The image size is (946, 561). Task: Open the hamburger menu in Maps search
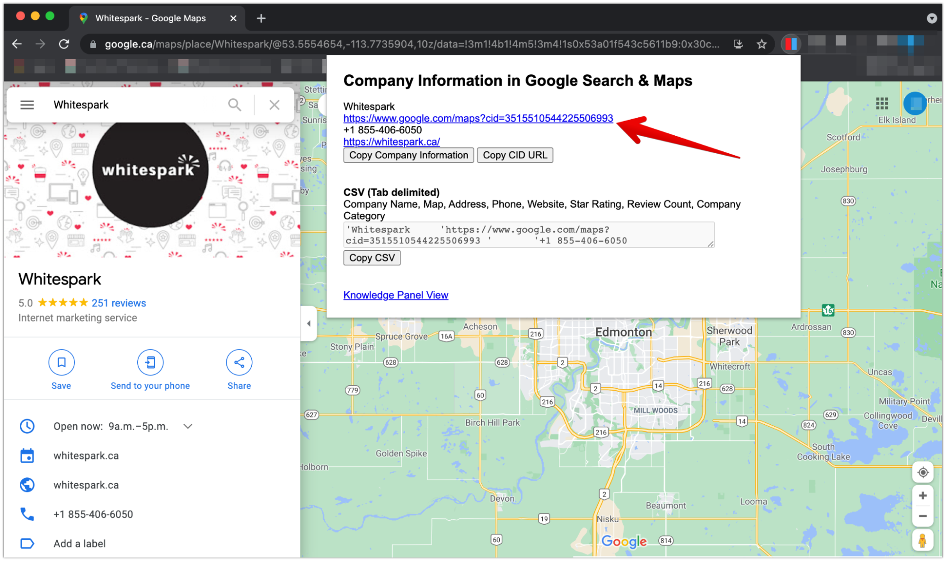27,105
